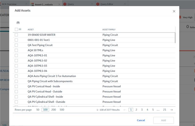Check QA PV Cylindrical Shell - Outside row
Viewport: 195px width, 126px height.
tap(16, 102)
